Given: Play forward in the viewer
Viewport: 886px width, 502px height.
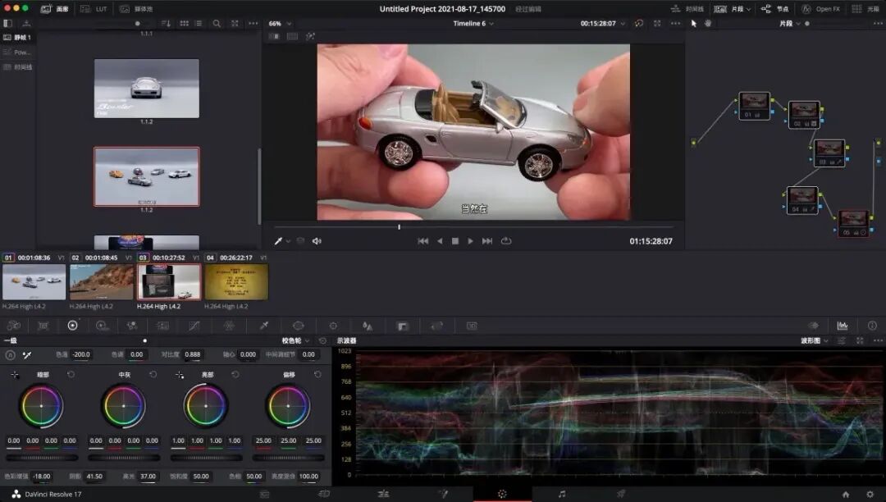Looking at the screenshot, I should tap(470, 241).
